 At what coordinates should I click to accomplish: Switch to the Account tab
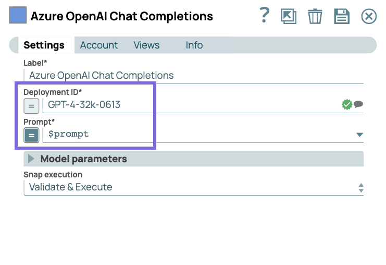(99, 45)
